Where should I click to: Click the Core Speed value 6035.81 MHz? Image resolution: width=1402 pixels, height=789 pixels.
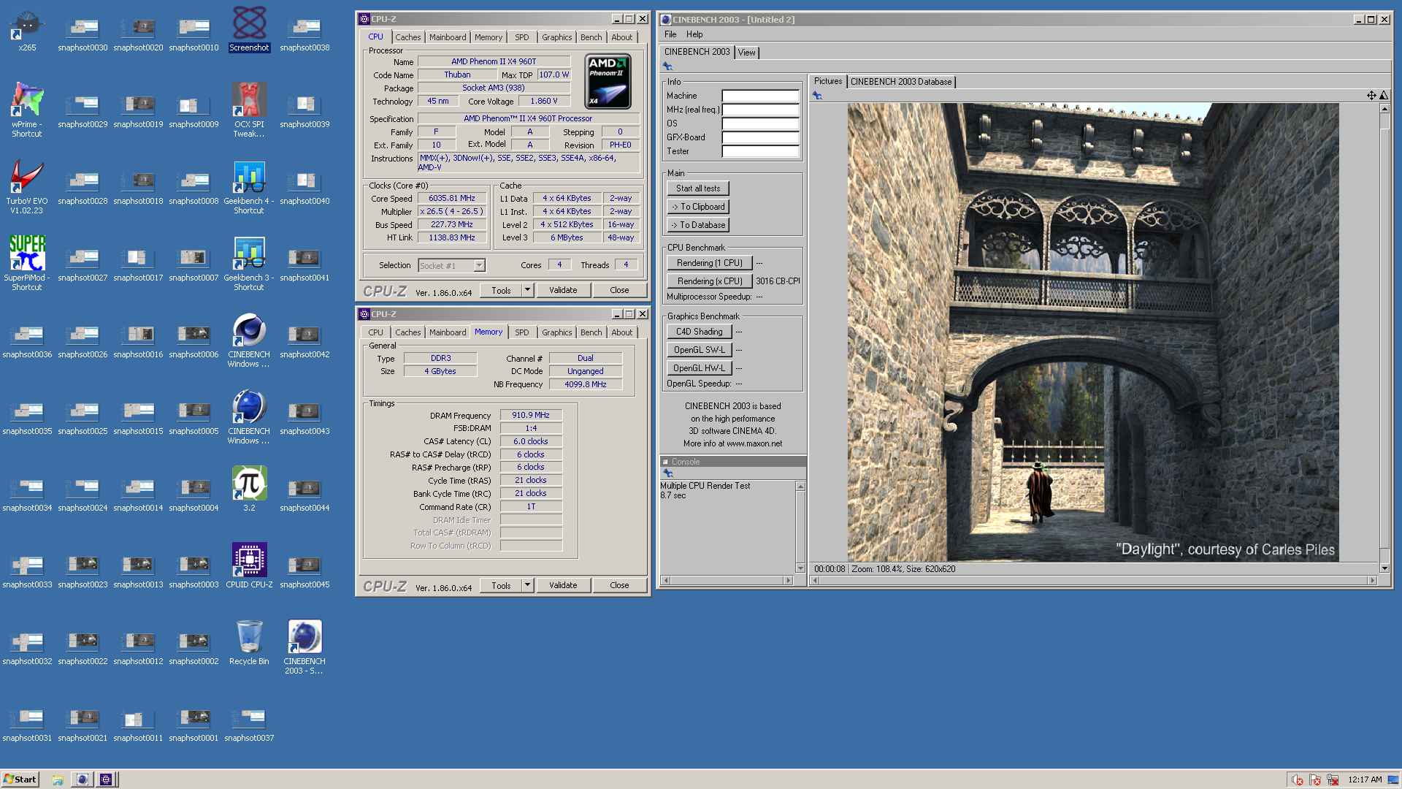(452, 199)
